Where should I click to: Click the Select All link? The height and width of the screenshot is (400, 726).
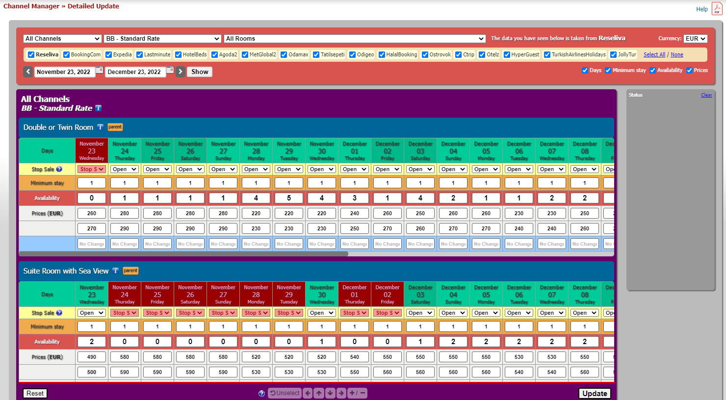(654, 55)
